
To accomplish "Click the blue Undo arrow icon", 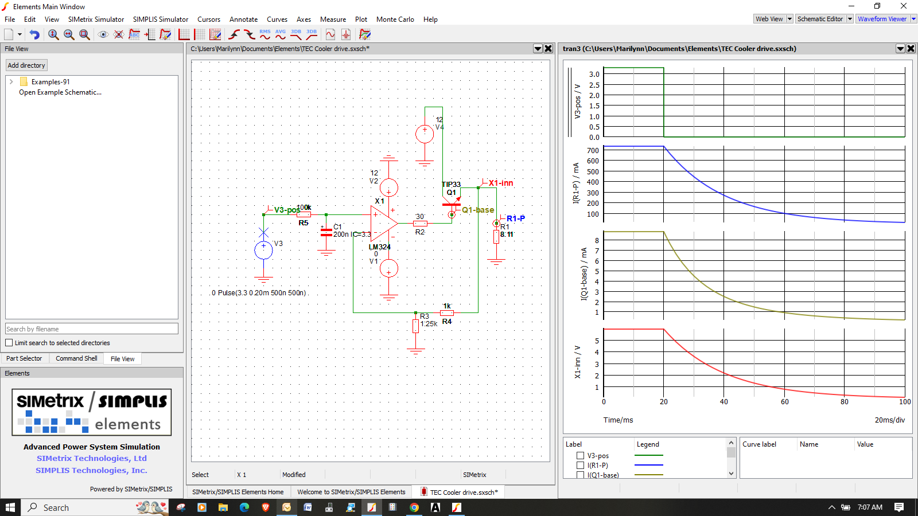I will point(34,34).
